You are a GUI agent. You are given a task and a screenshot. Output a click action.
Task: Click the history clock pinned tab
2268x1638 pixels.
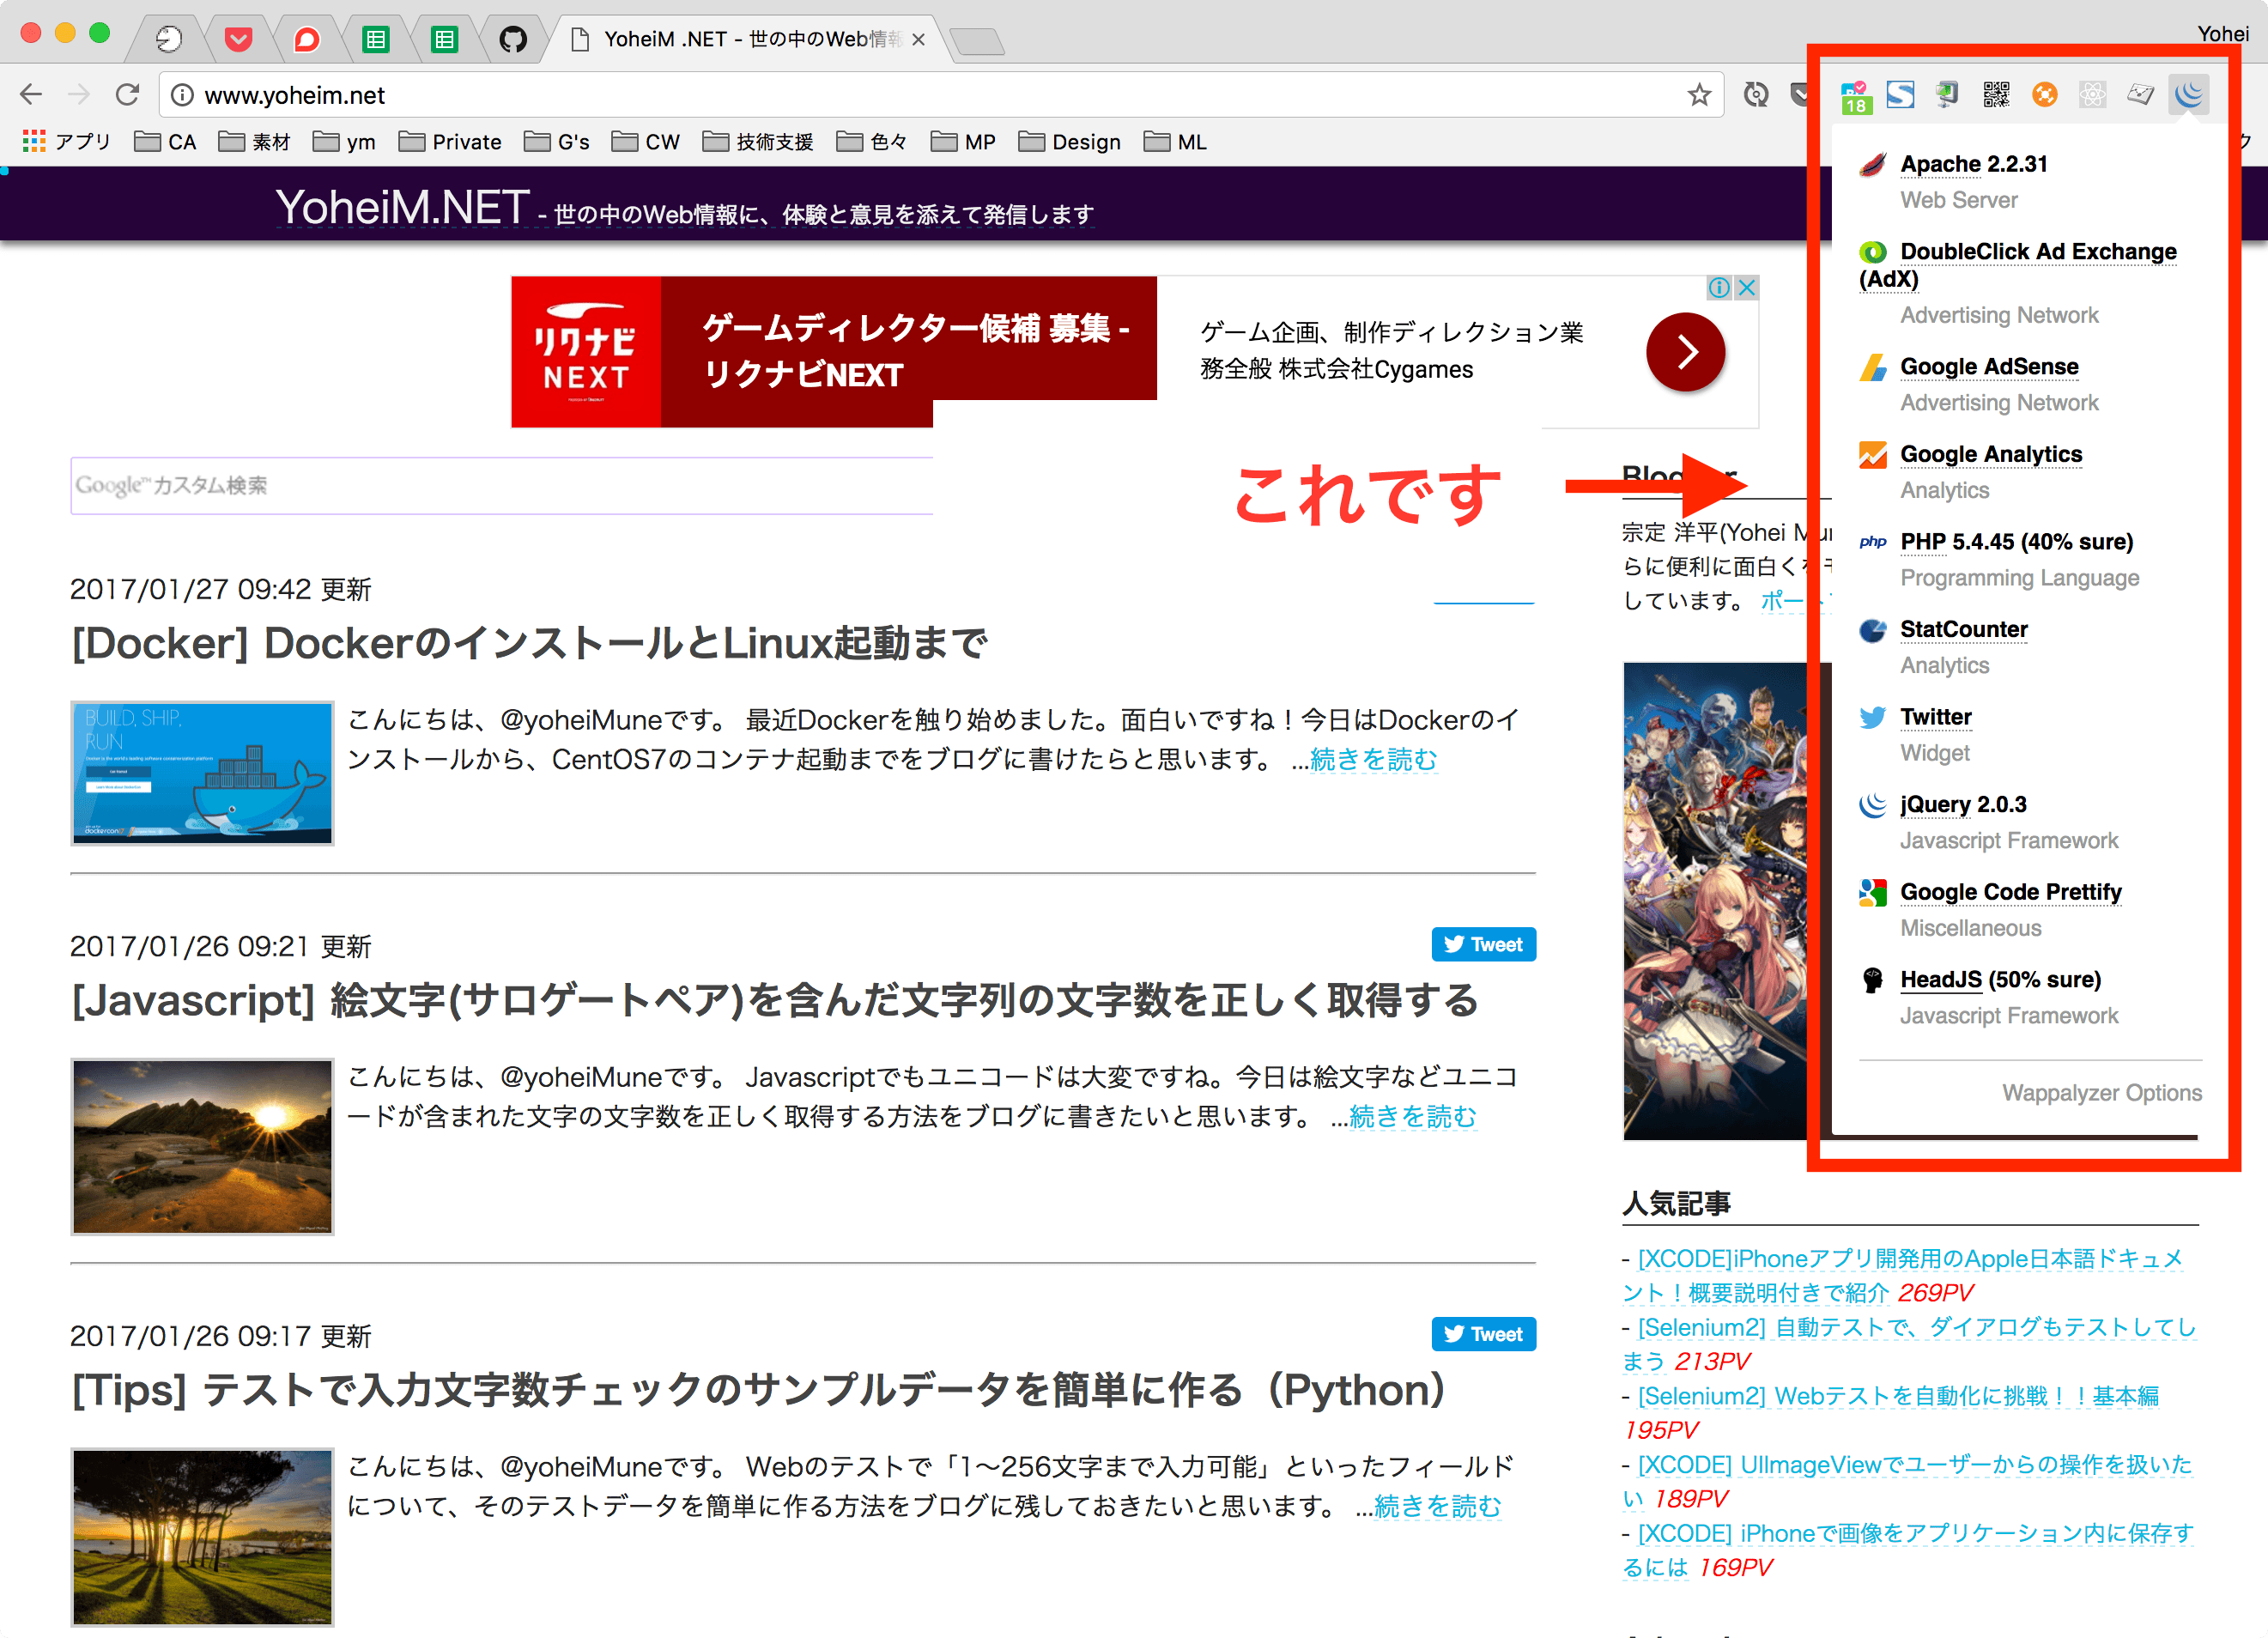[169, 39]
